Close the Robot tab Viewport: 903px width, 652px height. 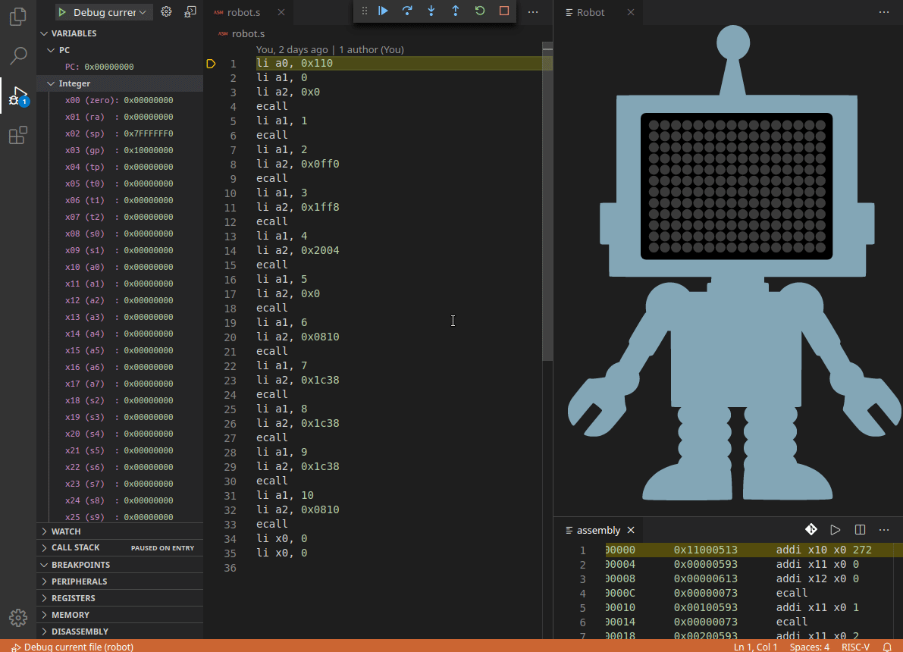point(631,12)
